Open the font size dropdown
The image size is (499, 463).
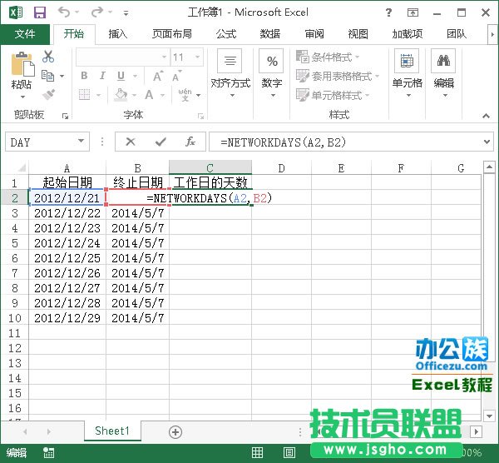pos(200,57)
